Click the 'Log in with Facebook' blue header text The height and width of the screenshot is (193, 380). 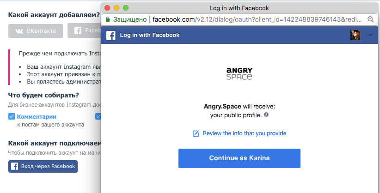point(150,35)
